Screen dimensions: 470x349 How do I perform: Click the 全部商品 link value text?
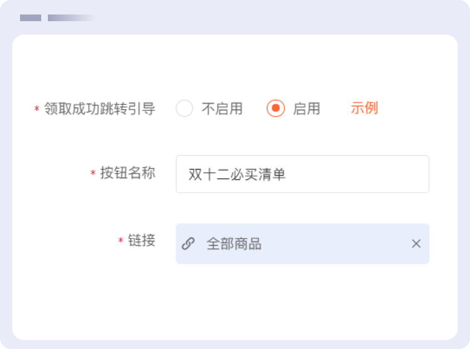point(234,244)
